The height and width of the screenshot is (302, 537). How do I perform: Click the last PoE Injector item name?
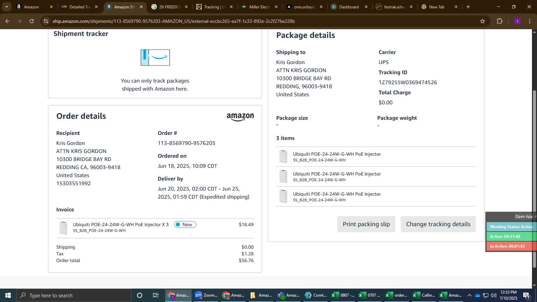point(337,194)
